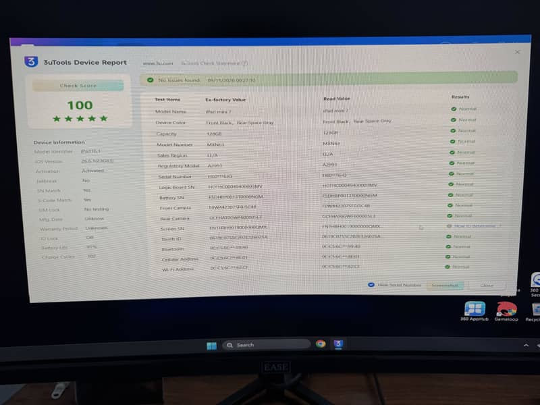Click the Normal status icon for Cellular Address
Viewport: 540px width, 405px height.
[x=448, y=256]
